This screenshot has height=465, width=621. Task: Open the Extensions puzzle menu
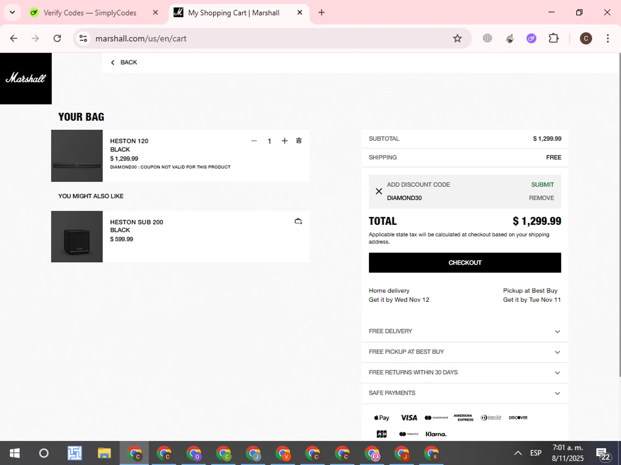553,38
